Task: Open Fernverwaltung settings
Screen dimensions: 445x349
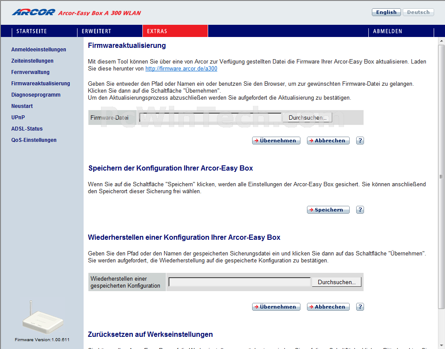Action: 30,72
